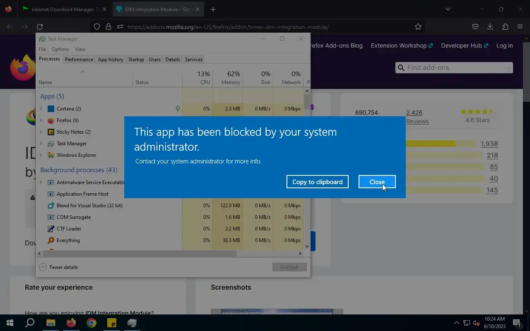Screen dimensions: 530x331
Task: Copy the error to clipboard
Action: tap(318, 182)
